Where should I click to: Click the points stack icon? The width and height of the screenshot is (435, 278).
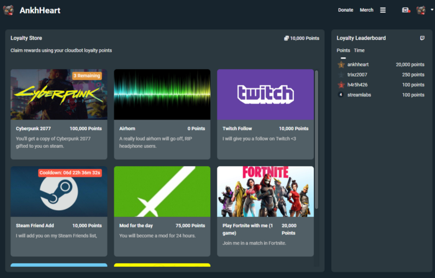[286, 38]
